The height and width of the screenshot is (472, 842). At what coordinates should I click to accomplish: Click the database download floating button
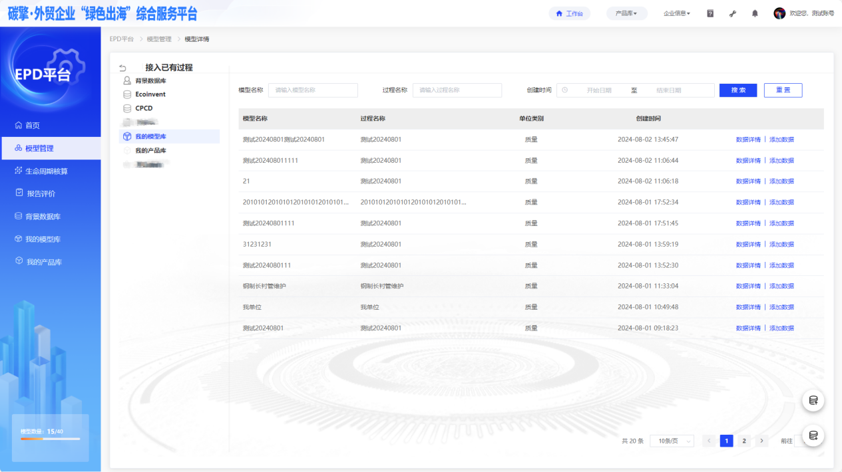coord(813,435)
